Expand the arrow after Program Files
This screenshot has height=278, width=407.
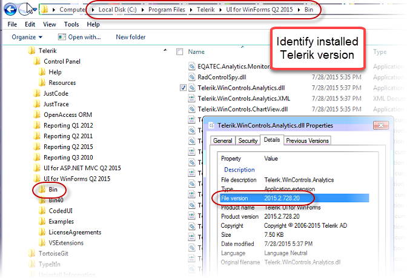pos(191,10)
